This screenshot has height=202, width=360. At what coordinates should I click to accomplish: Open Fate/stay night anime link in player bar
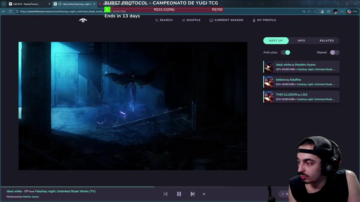coord(65,191)
